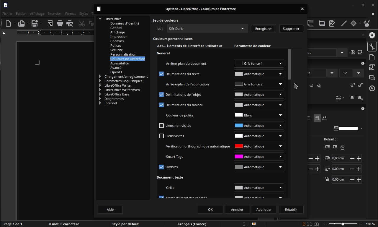Click the New document icon in the Writer toolbar
Image resolution: width=378 pixels, height=227 pixels.
click(x=9, y=23)
